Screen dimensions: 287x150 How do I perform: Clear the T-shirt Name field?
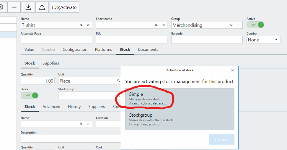[88, 25]
